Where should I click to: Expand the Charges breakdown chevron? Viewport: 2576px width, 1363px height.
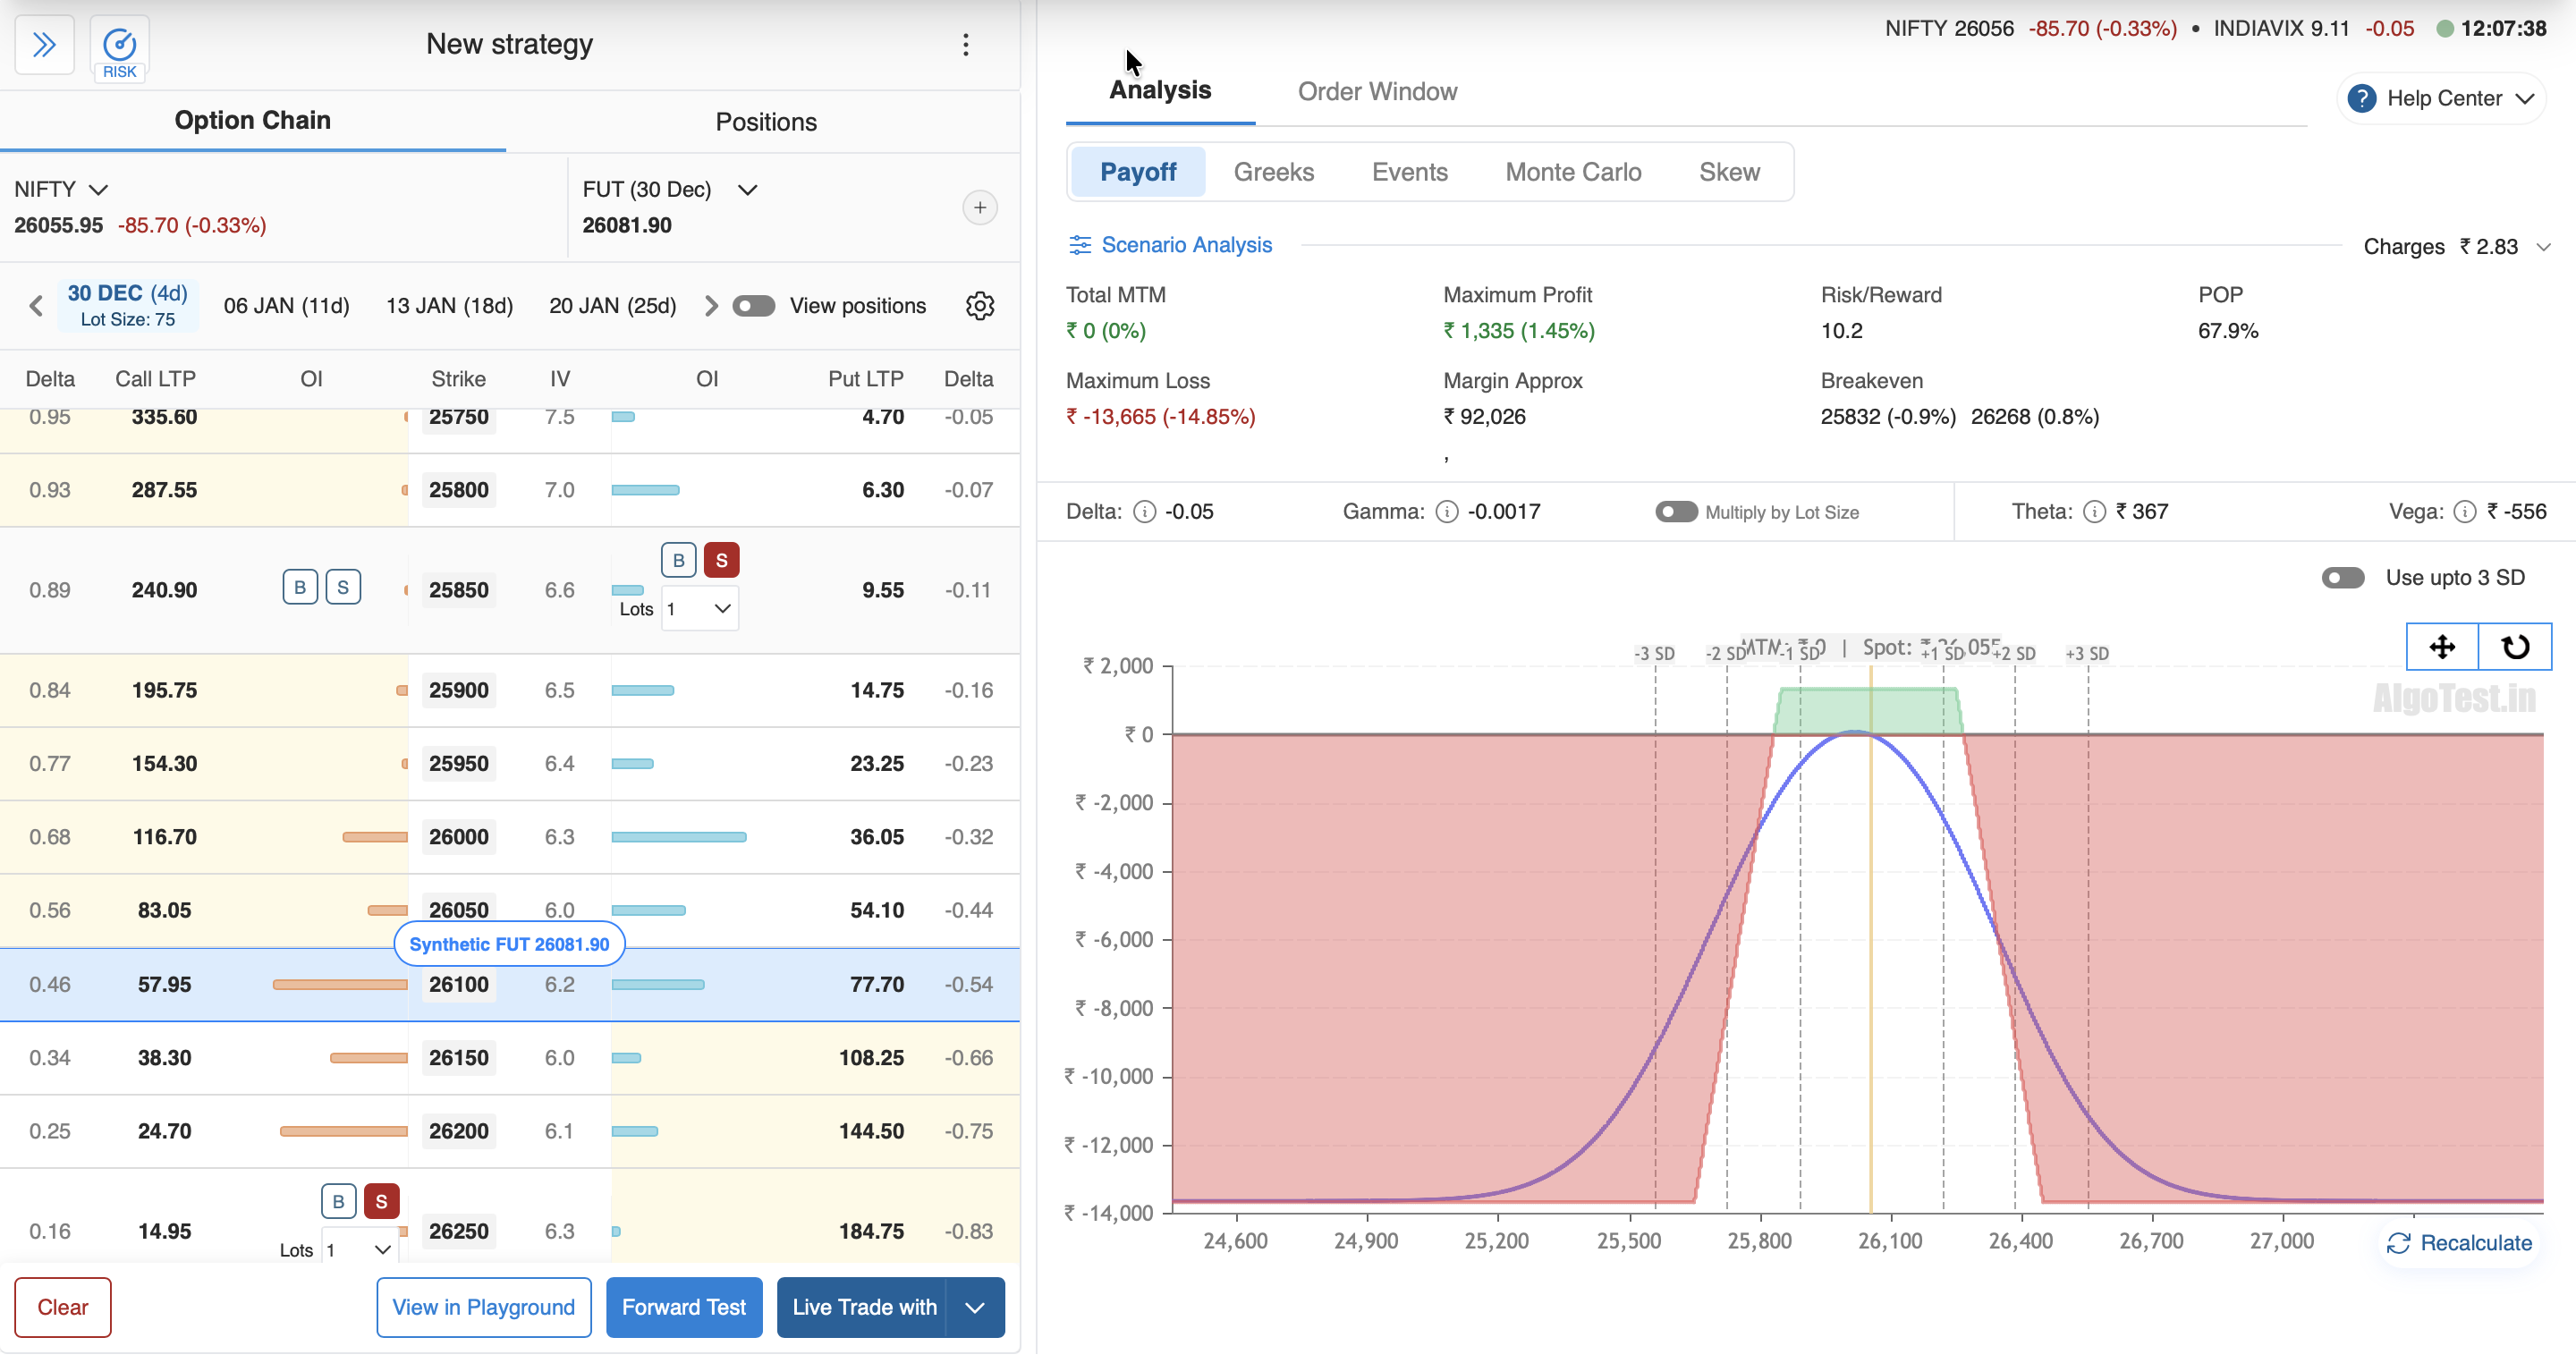tap(2544, 247)
